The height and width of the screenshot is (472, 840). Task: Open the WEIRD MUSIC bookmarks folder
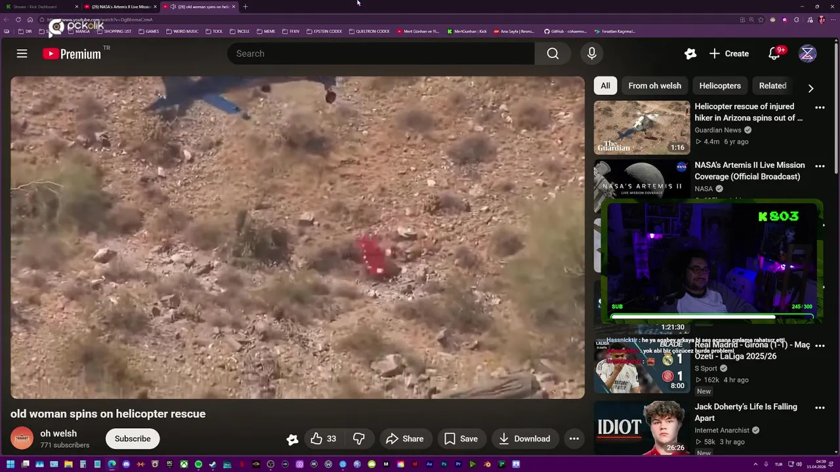coord(182,31)
